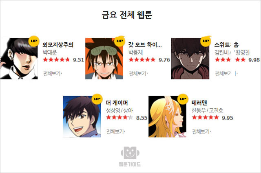Open the 테러맨 title link
The width and height of the screenshot is (261, 173).
(x=199, y=103)
